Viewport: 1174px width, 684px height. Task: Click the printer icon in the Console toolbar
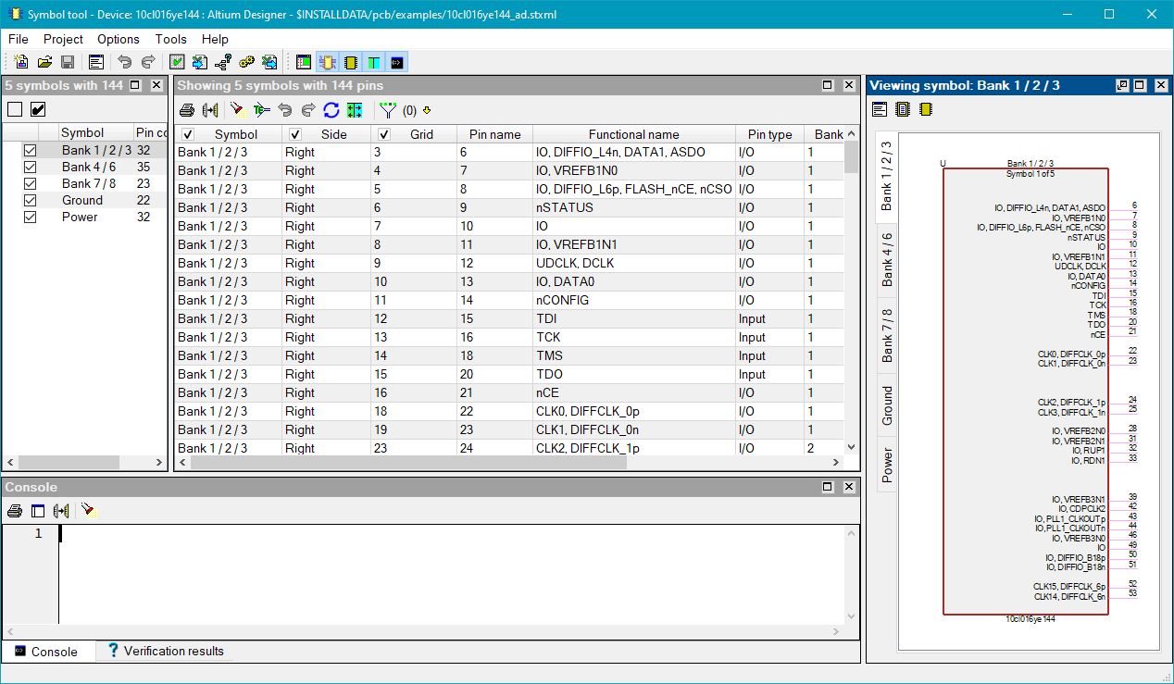pyautogui.click(x=14, y=510)
